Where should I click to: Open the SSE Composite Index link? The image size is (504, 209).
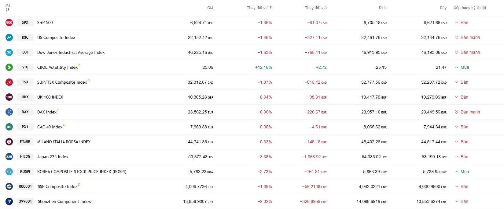(57, 186)
